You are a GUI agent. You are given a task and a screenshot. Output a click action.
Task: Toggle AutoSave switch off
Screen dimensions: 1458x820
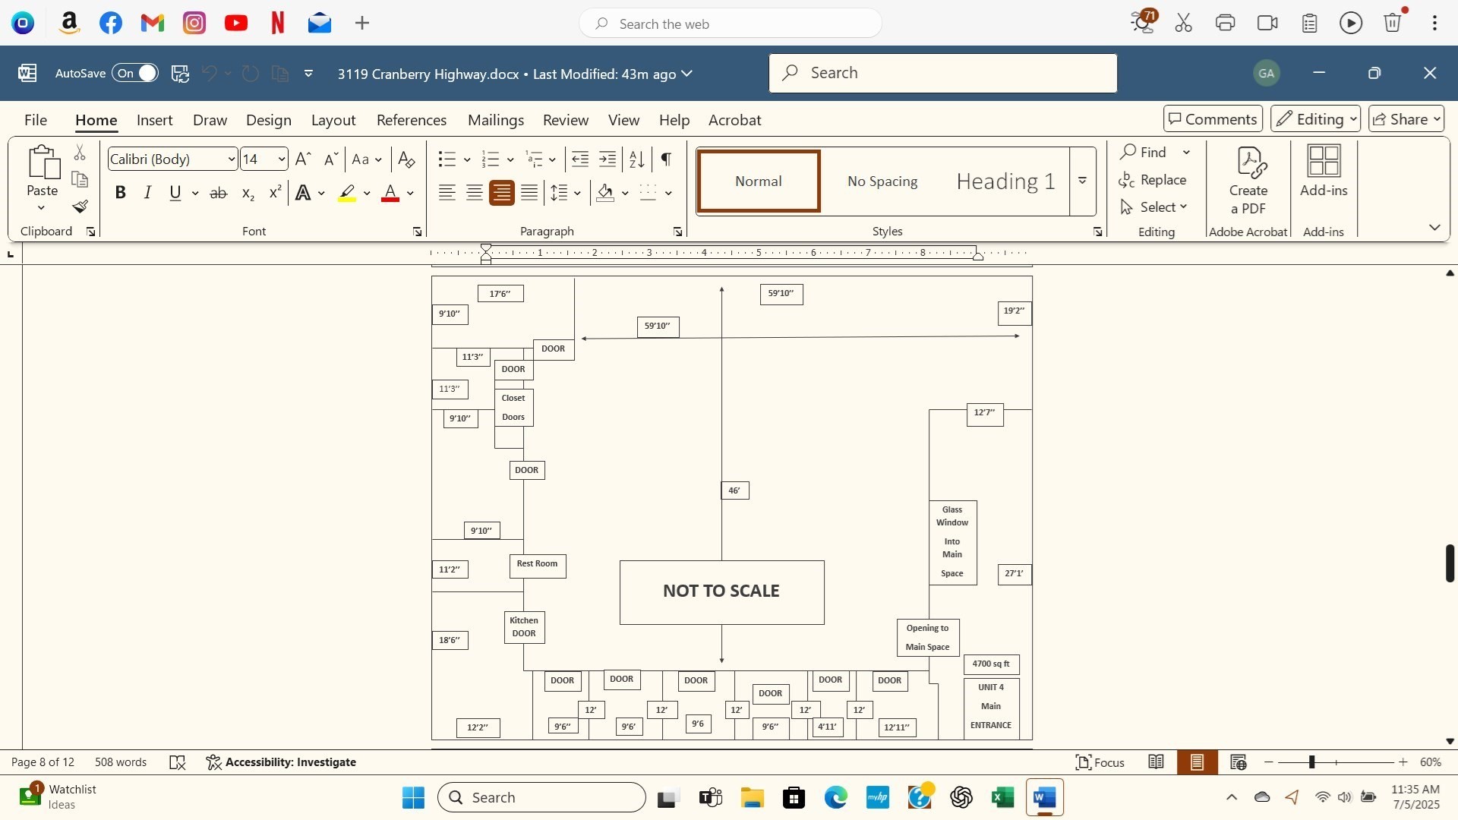(135, 74)
